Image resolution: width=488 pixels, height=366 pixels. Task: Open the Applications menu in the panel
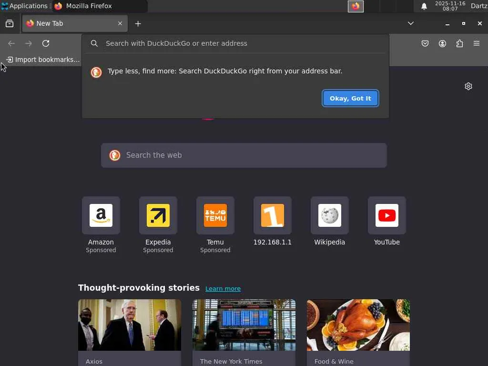click(26, 6)
